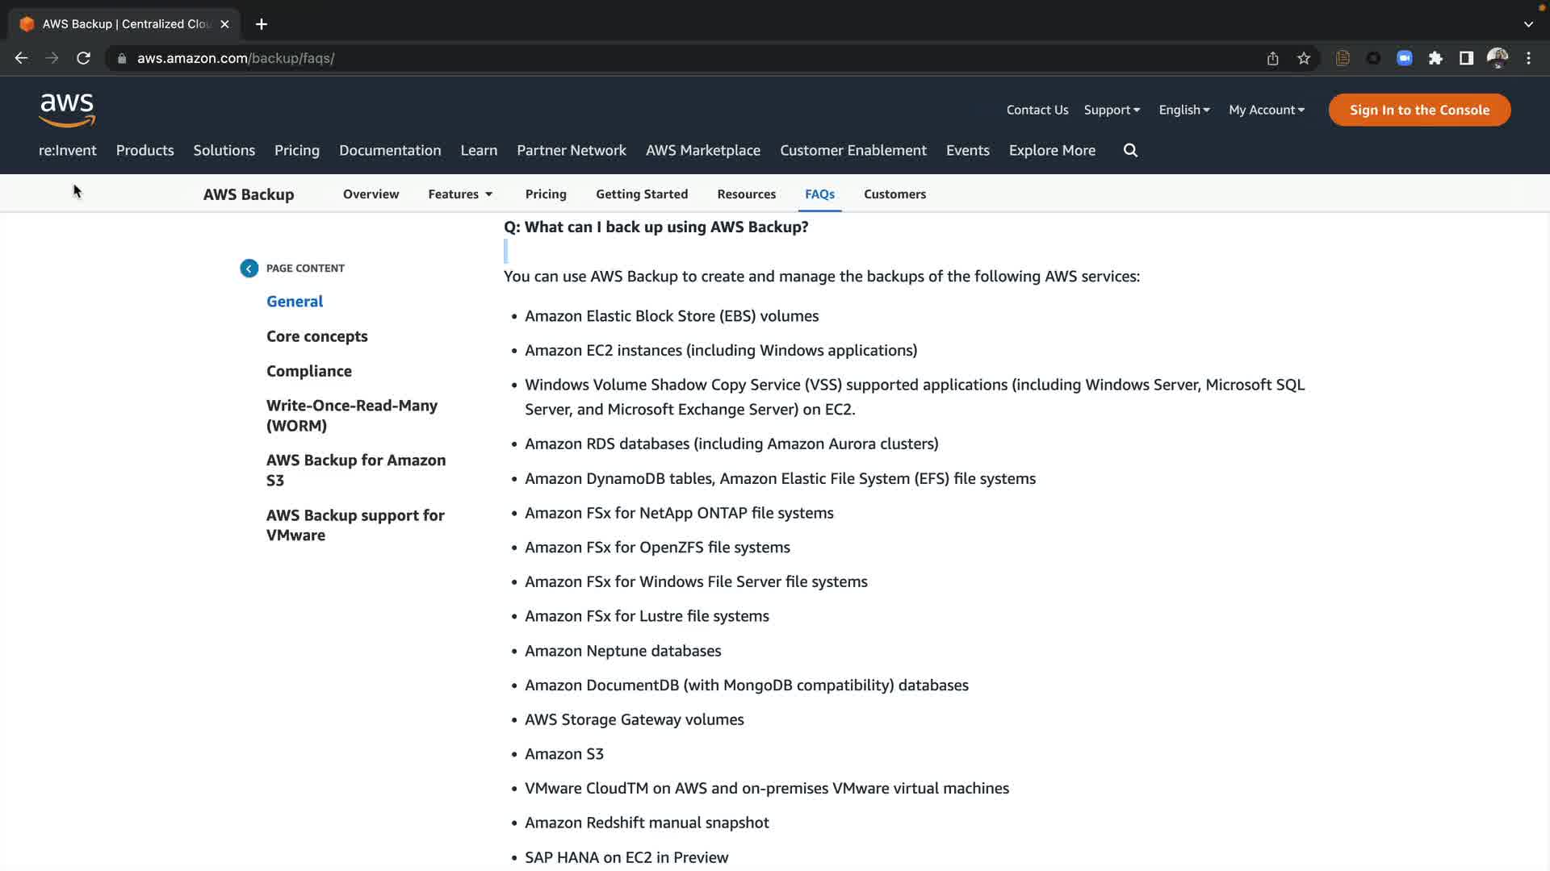Click Sign In to the Console button
Image resolution: width=1550 pixels, height=871 pixels.
click(x=1419, y=110)
